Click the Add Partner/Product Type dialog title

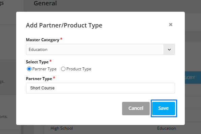[64, 25]
